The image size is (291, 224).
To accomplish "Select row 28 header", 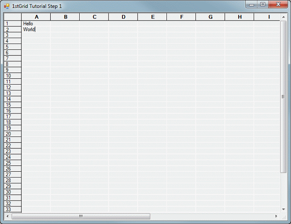I will point(13,180).
